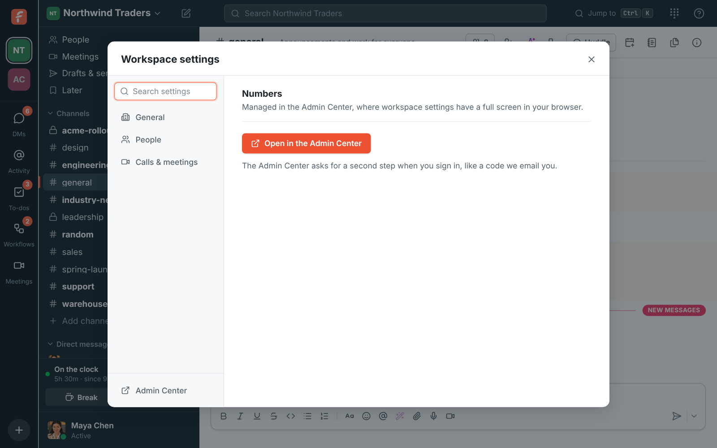
Task: Close the Workspace settings dialog
Action: [592, 60]
